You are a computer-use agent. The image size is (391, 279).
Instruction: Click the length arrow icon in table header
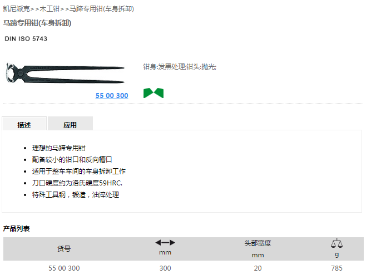(165, 243)
